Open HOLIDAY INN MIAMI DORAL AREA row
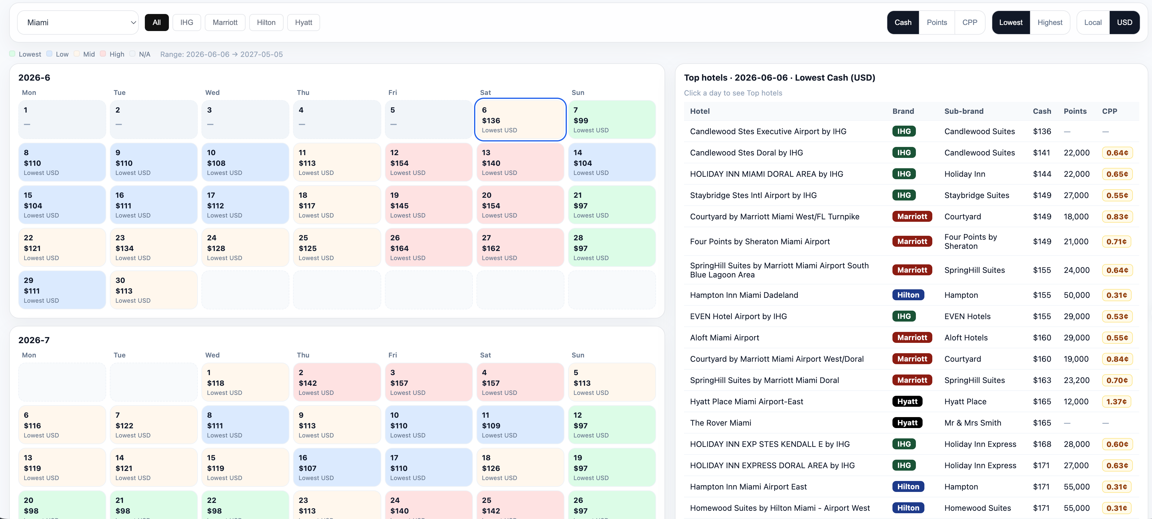Screen dimensions: 1152x519 pos(911,174)
